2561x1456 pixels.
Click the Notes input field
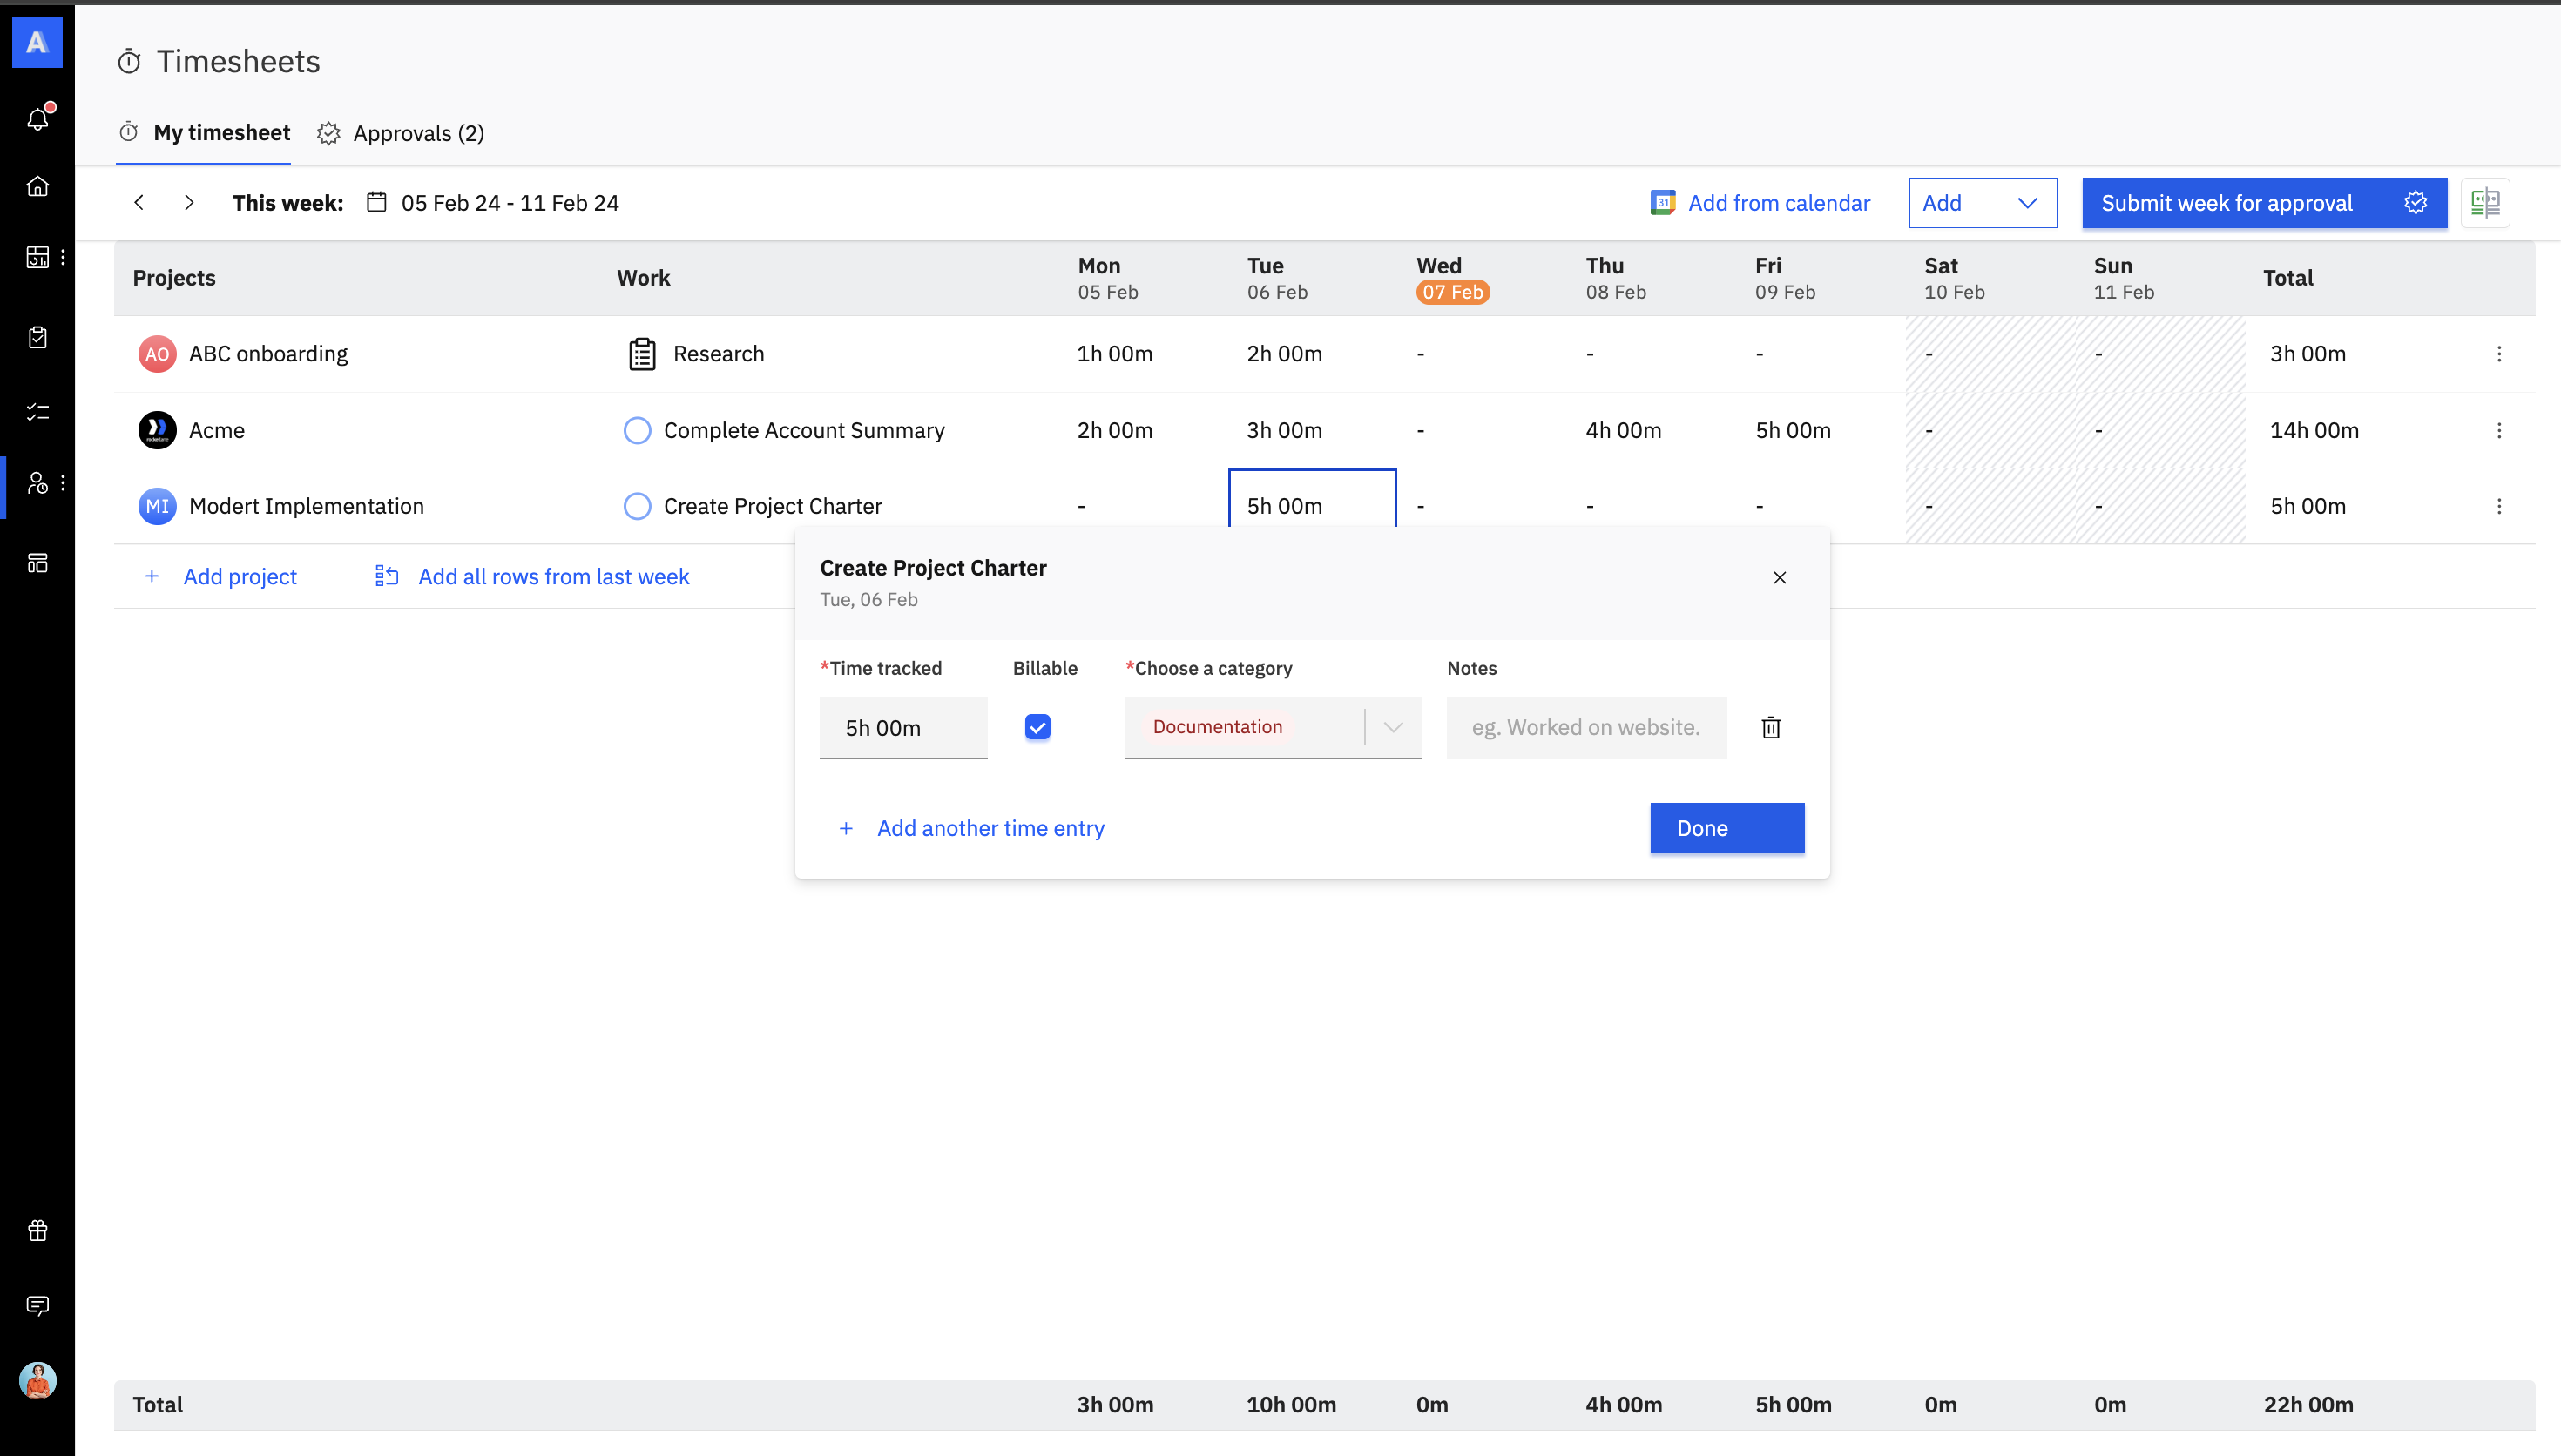click(1586, 727)
